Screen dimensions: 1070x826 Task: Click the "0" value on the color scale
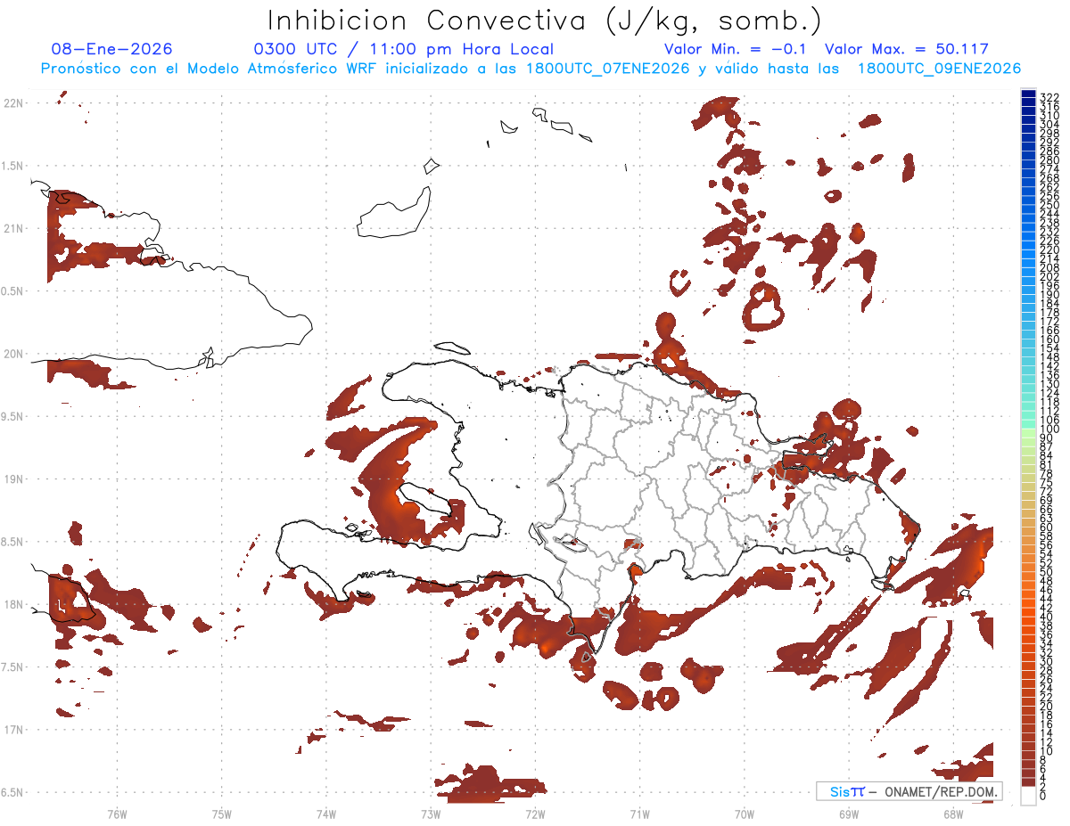pos(1043,795)
